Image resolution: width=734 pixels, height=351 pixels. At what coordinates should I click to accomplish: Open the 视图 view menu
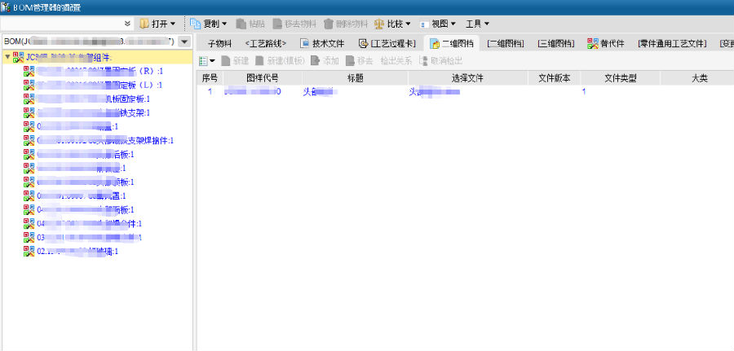click(x=437, y=24)
